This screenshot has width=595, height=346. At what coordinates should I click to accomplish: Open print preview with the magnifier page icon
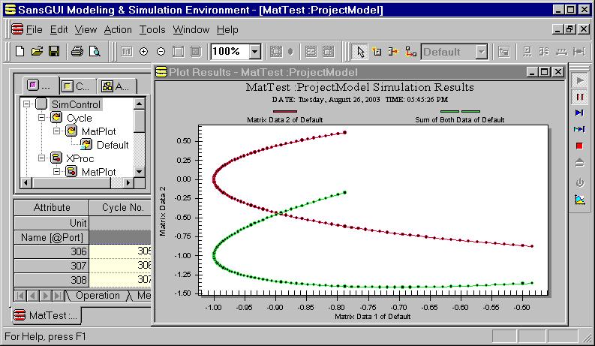pos(95,51)
